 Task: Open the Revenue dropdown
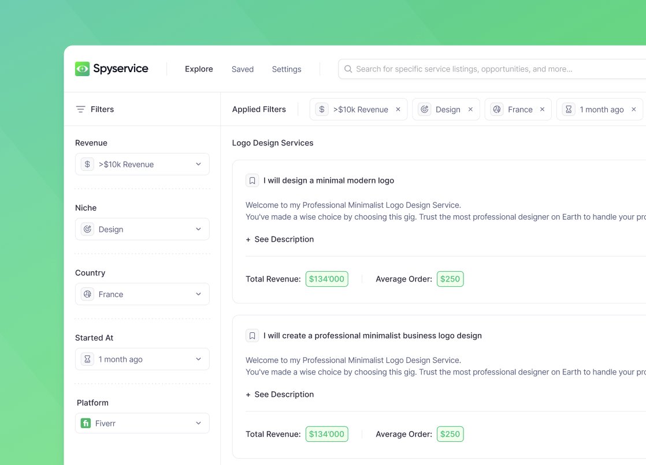pos(142,164)
